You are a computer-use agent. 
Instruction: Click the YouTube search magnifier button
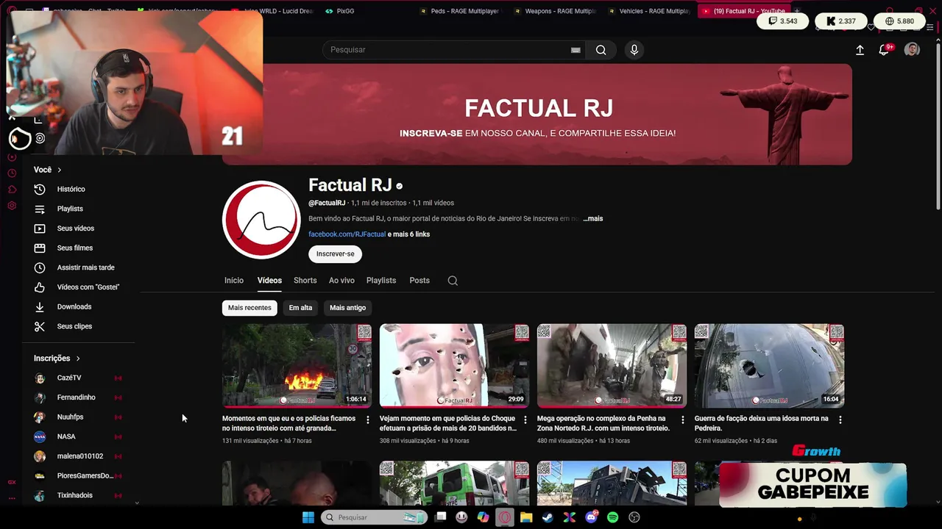[601, 50]
